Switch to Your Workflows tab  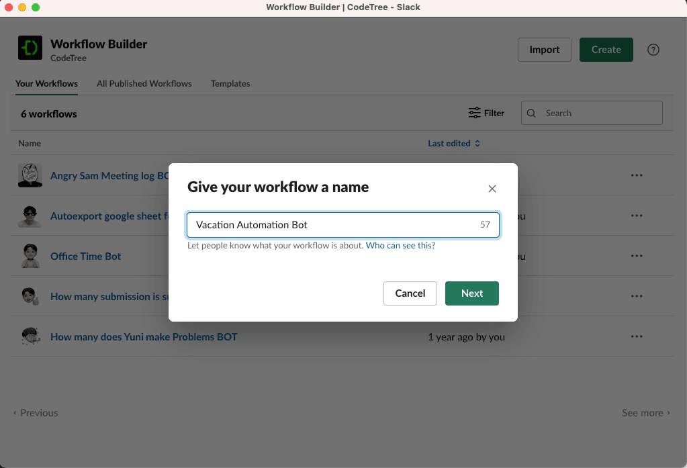[46, 84]
